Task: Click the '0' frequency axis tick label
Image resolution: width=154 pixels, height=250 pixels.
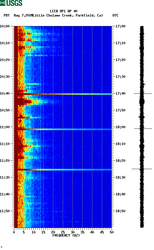Action: tap(14, 232)
